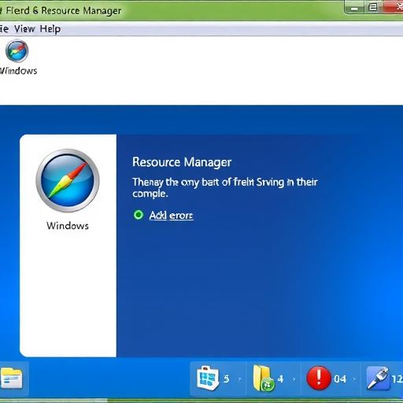Viewport: 403px width, 403px height.
Task: Expand the arrow next to the alert count 04
Action: click(x=354, y=379)
